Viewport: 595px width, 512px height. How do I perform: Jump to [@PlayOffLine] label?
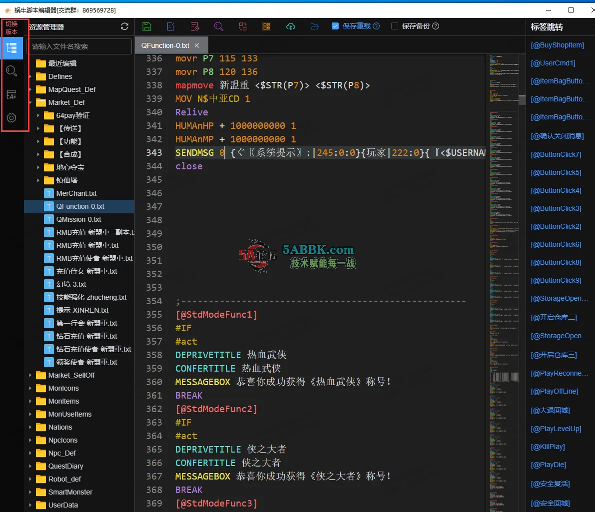click(555, 391)
